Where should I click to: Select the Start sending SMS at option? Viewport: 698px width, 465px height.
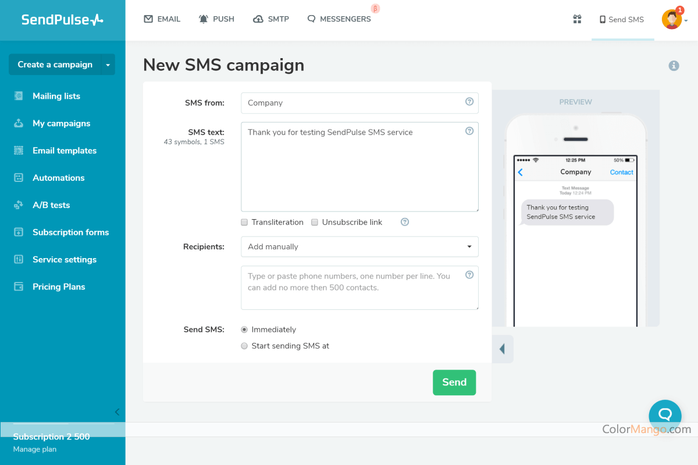[244, 345]
